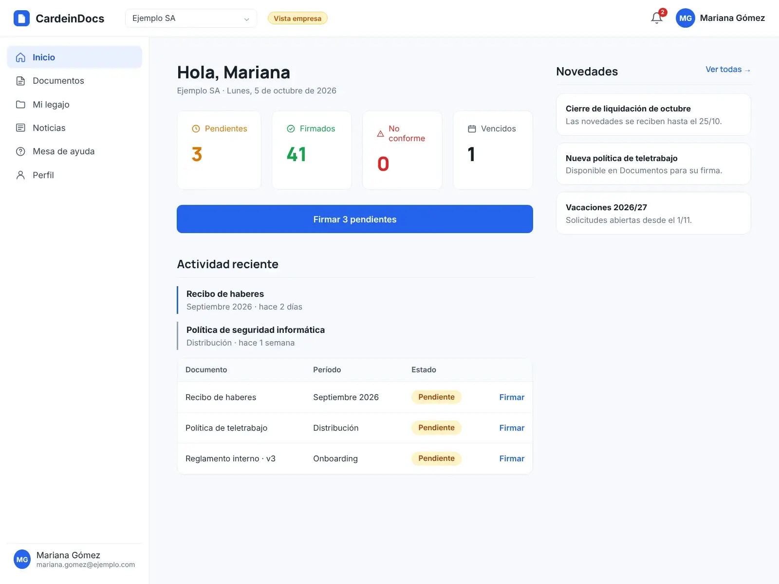Click the home icon beside Inicio

20,57
